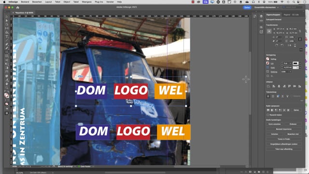Open the Venster menu
Viewport: 309px width, 174px height.
(110, 2)
